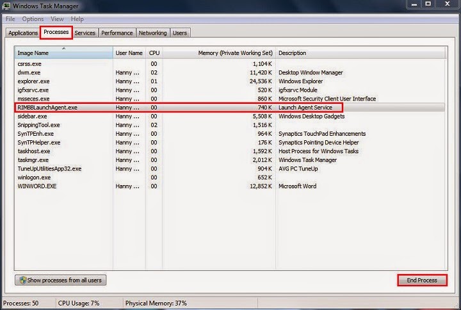This screenshot has height=310, width=461.
Task: Click Host Process for Windows Tasks description
Action: pyautogui.click(x=318, y=151)
